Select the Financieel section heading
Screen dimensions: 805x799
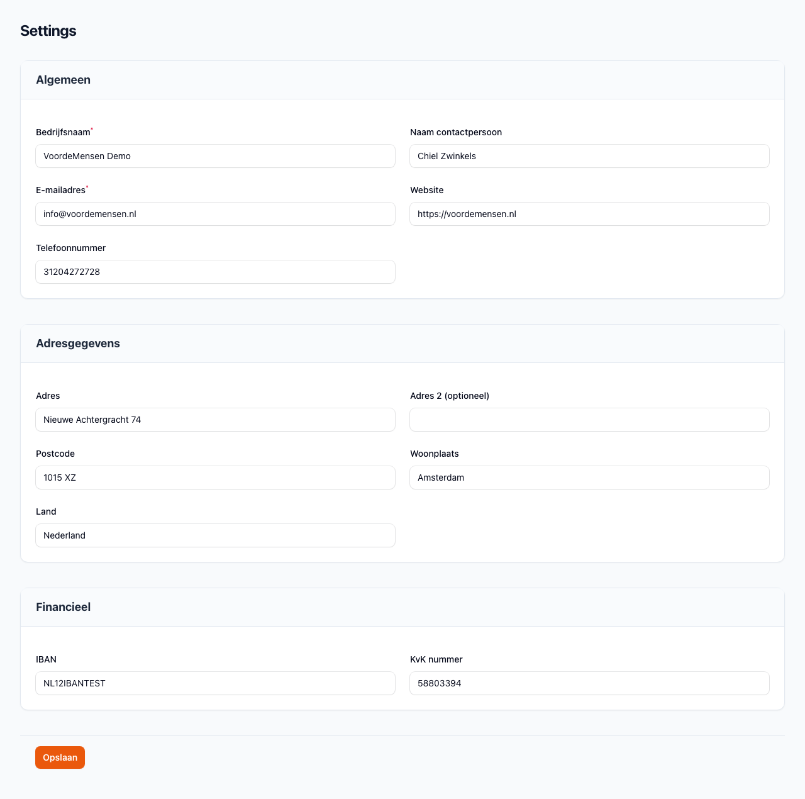coord(64,607)
